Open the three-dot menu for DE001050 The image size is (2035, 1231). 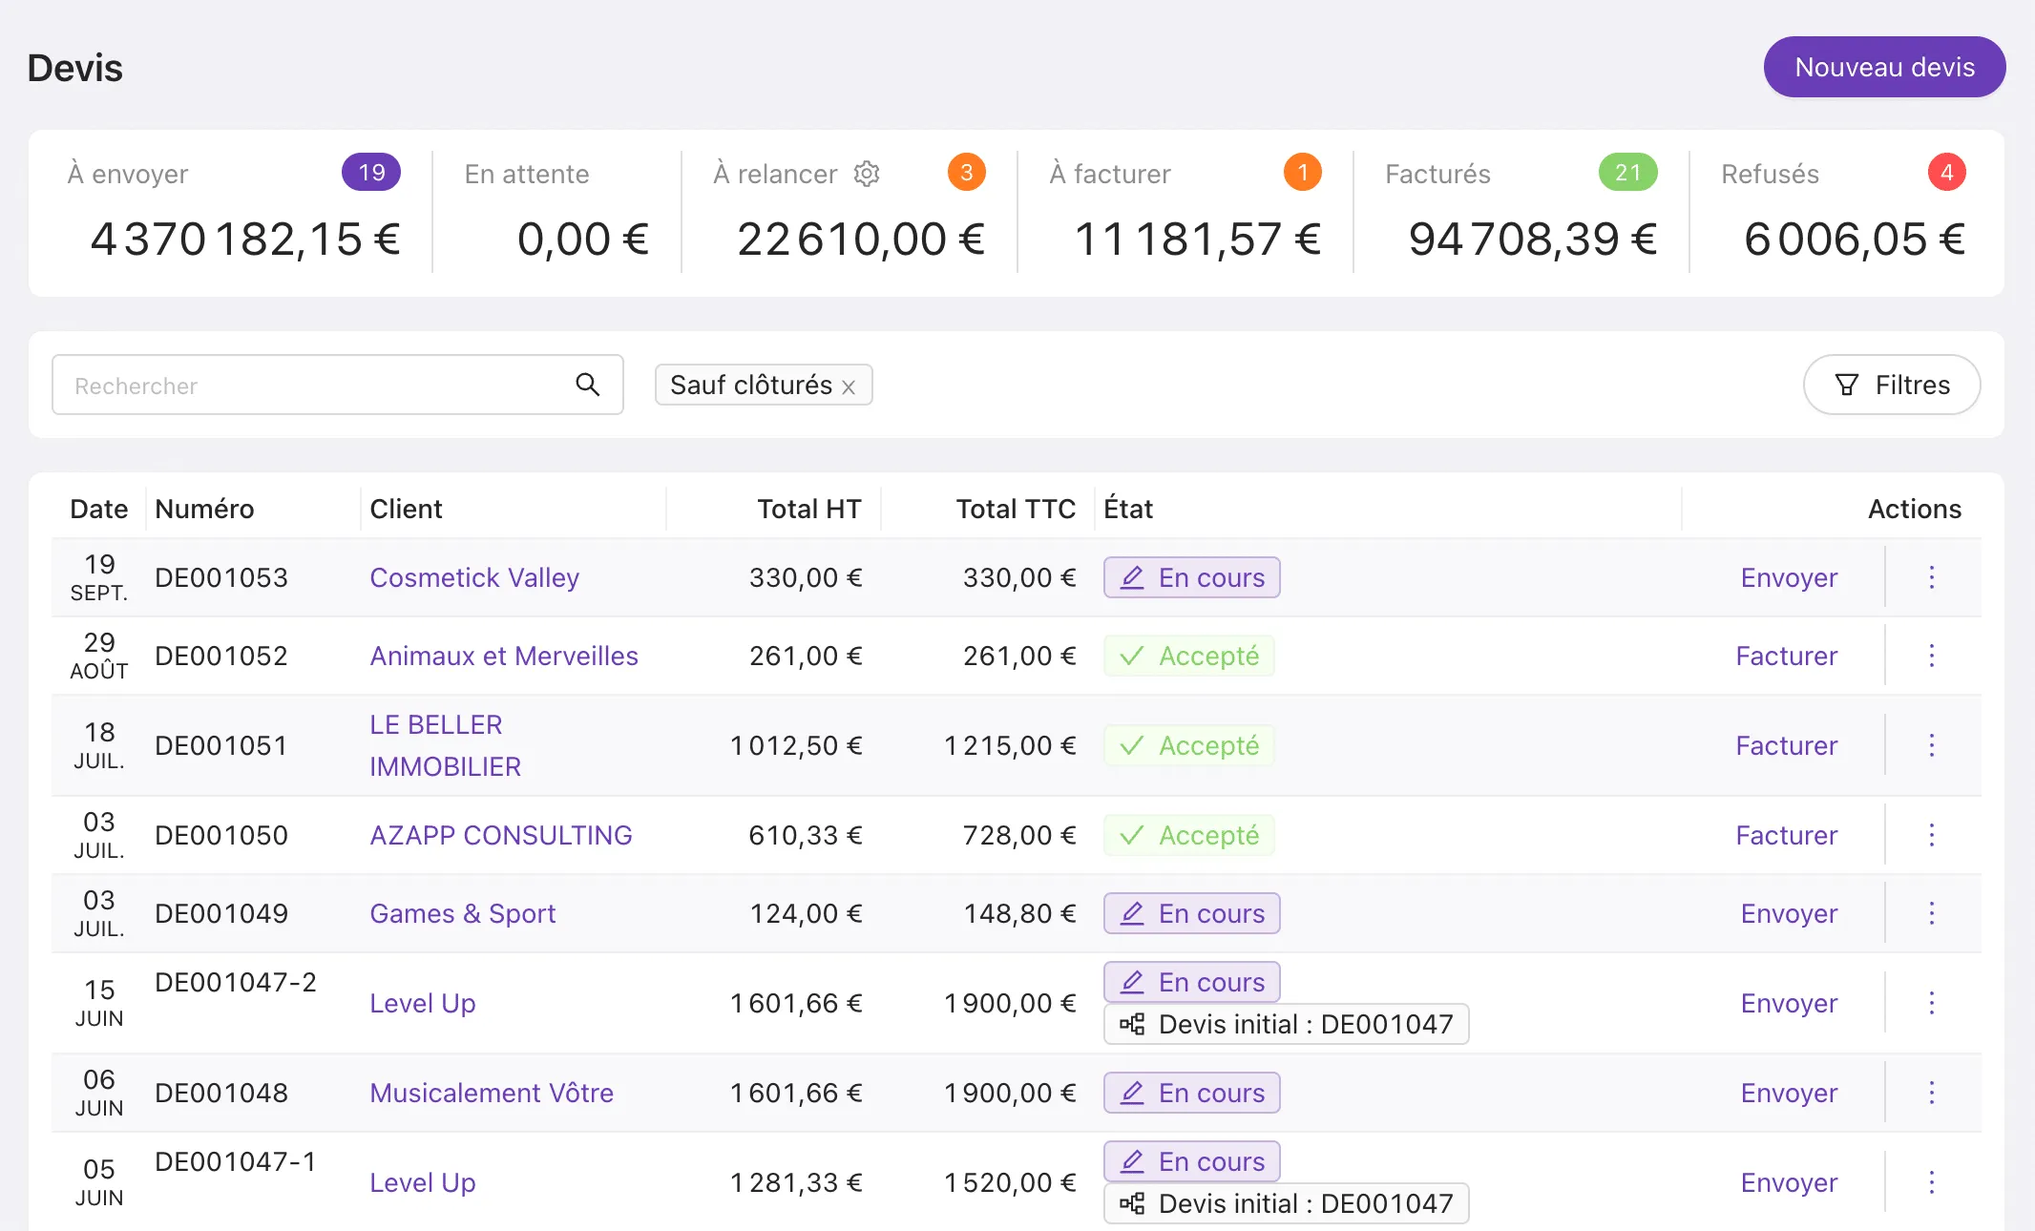click(1932, 835)
